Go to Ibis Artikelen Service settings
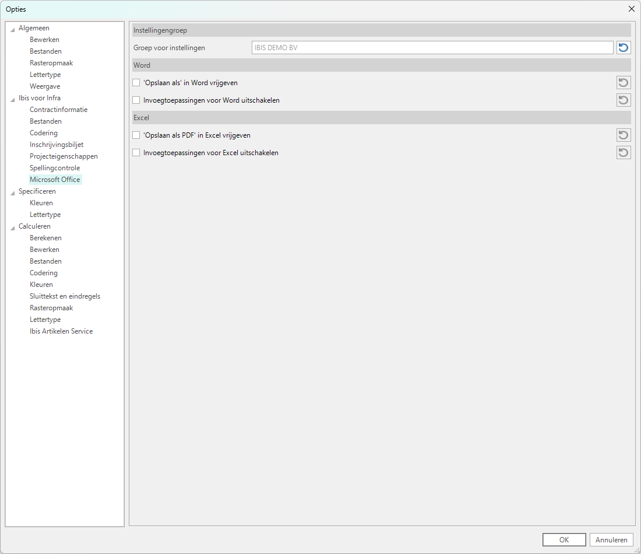The width and height of the screenshot is (641, 554). (x=61, y=331)
